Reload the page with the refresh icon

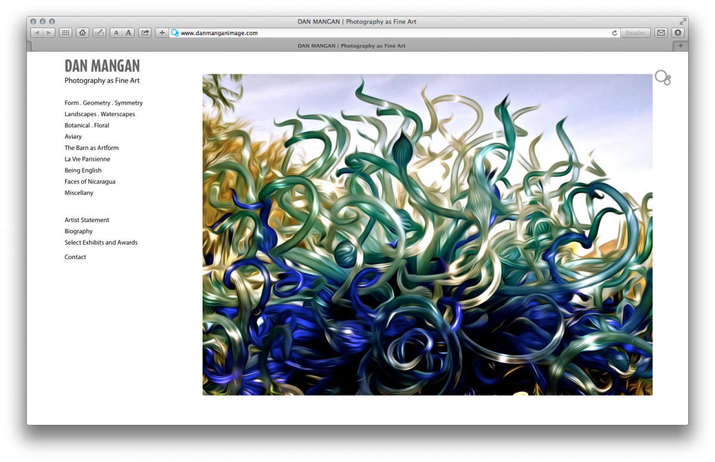pyautogui.click(x=614, y=33)
